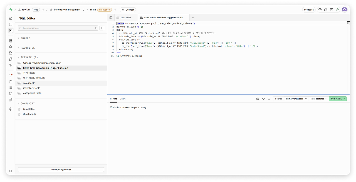Viewport: 356px width, 182px height.
Task: Open the project switcher next to Inventory management
Action: 83,10
